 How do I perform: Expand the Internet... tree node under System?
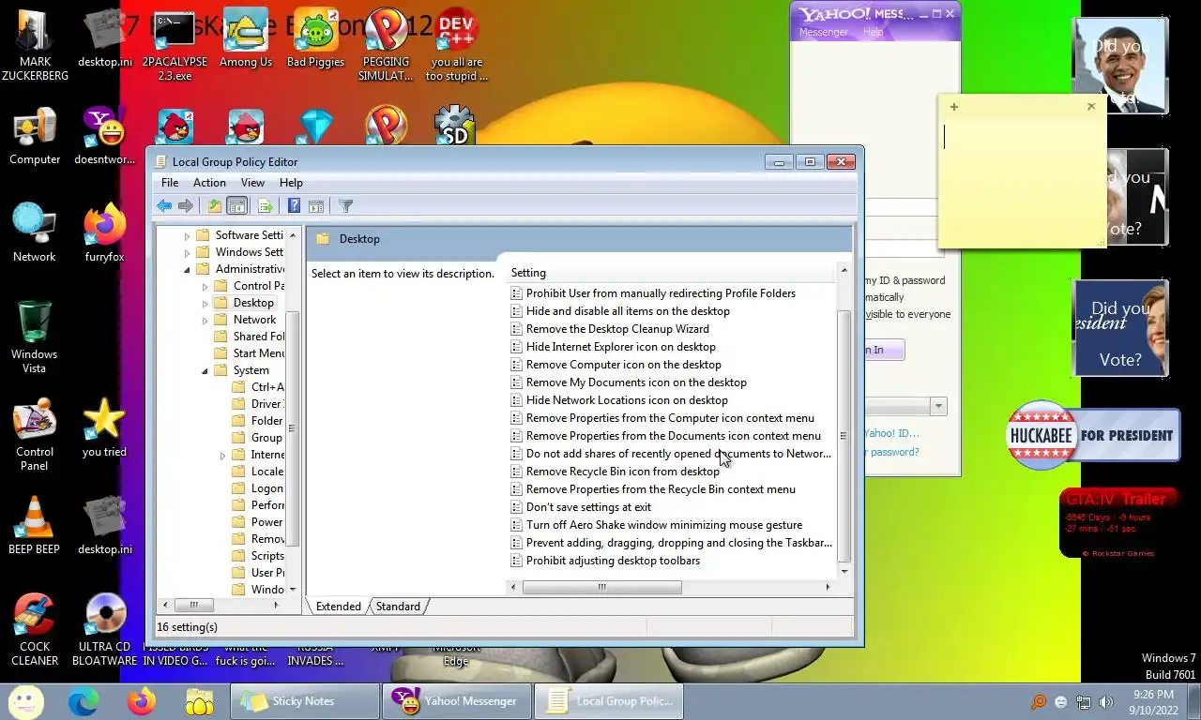(223, 455)
